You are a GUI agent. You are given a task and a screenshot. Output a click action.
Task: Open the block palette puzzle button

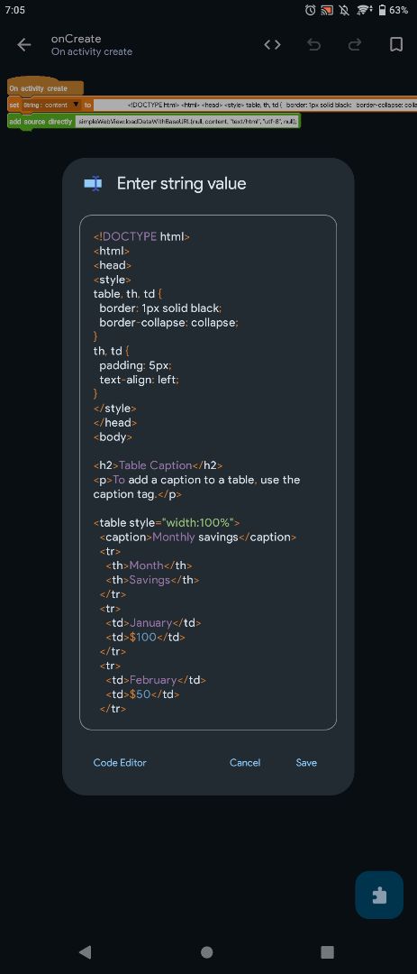[x=379, y=896]
